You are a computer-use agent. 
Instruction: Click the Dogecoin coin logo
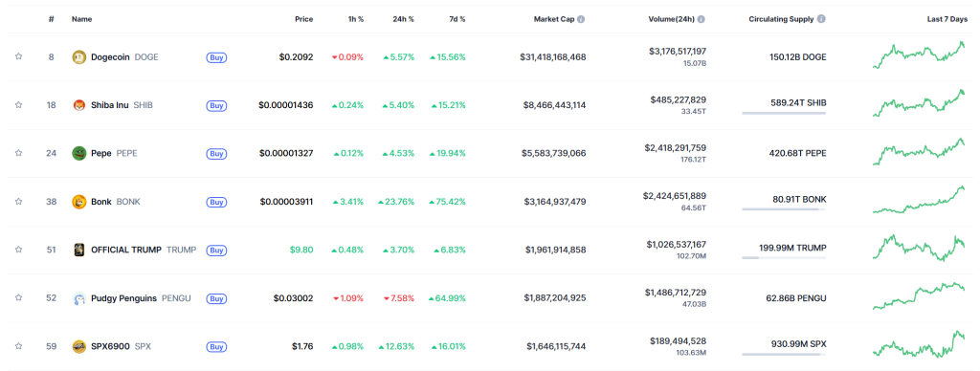pos(78,56)
